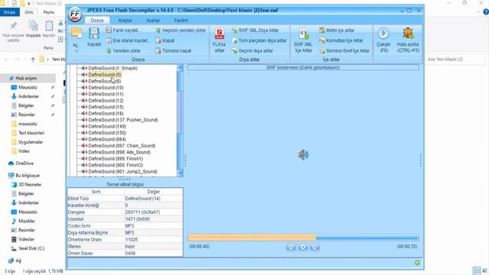Screen dimensions: 489x275
Task: Open Yerel Disk (C:) in Explorer
Action: 31,248
